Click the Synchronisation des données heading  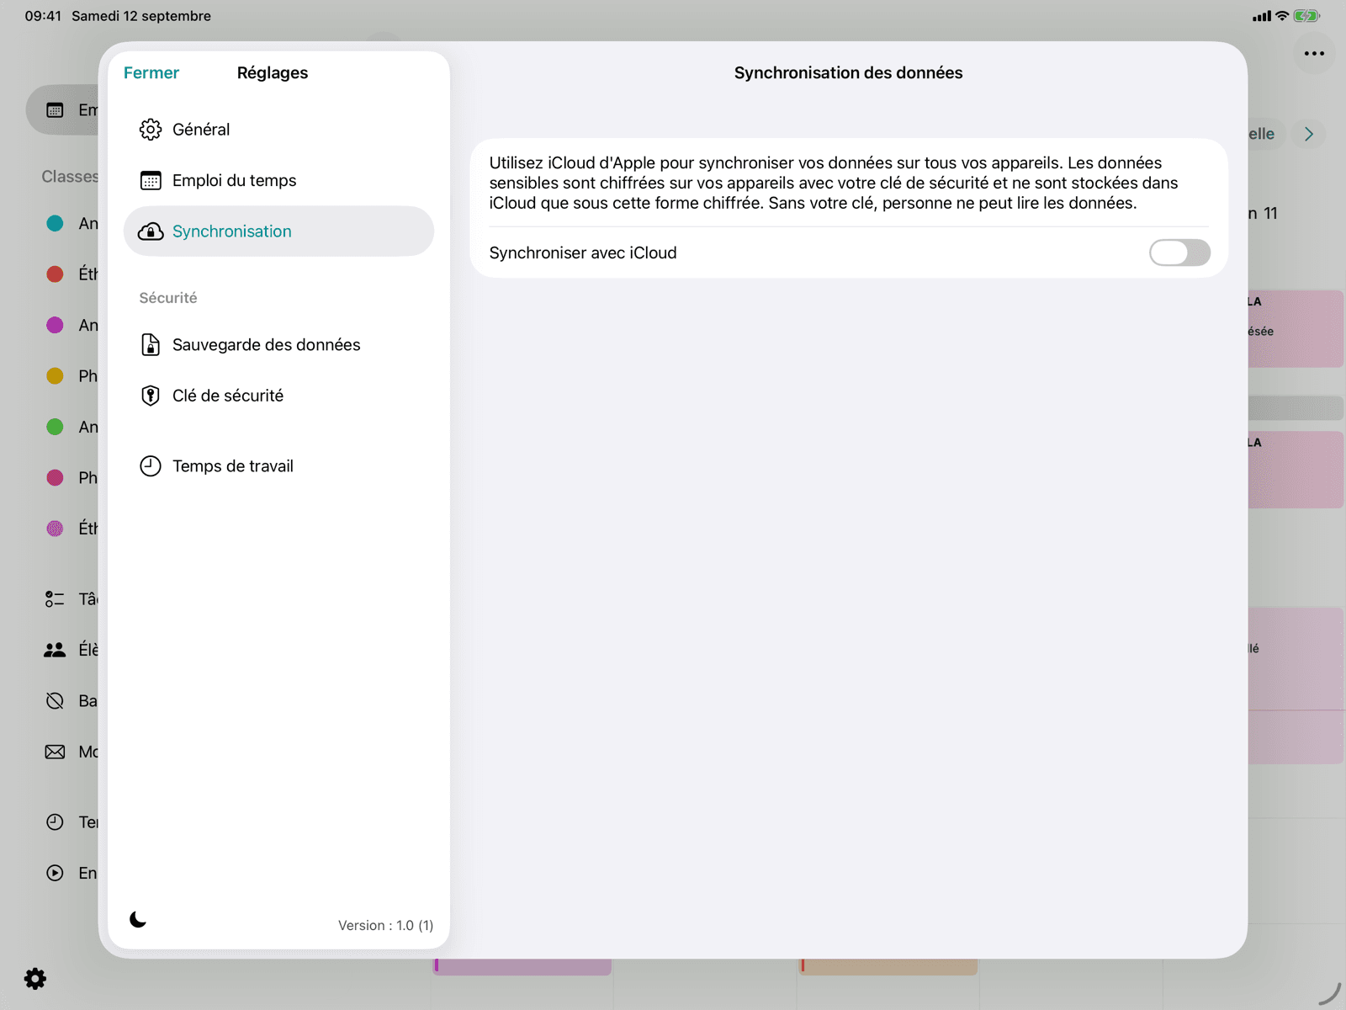[x=849, y=73]
